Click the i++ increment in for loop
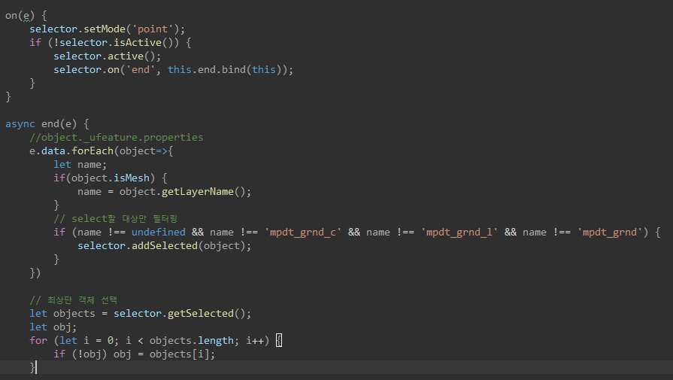Viewport: 673px width, 380px height. coord(254,341)
